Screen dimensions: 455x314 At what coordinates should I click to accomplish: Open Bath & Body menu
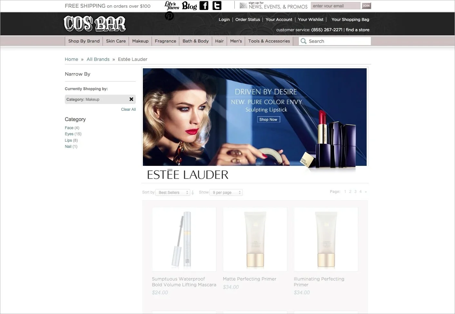pos(195,41)
